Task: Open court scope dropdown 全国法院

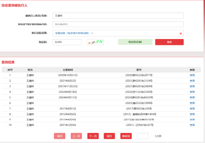Action: (x=72, y=33)
